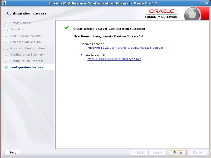
Task: Click the green success checkmark icon
Action: pos(66,27)
